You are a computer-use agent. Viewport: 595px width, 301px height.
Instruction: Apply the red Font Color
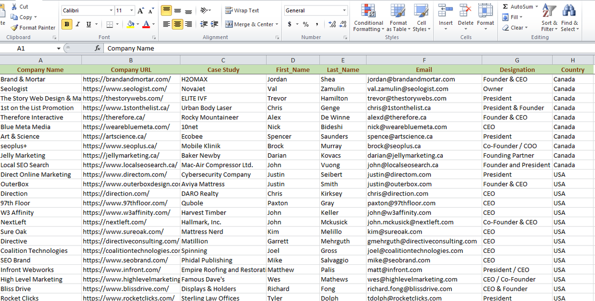(146, 24)
